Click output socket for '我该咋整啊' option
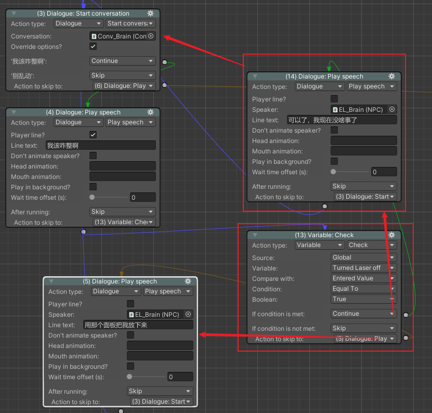Screen dimensions: 432x413 [x=164, y=62]
